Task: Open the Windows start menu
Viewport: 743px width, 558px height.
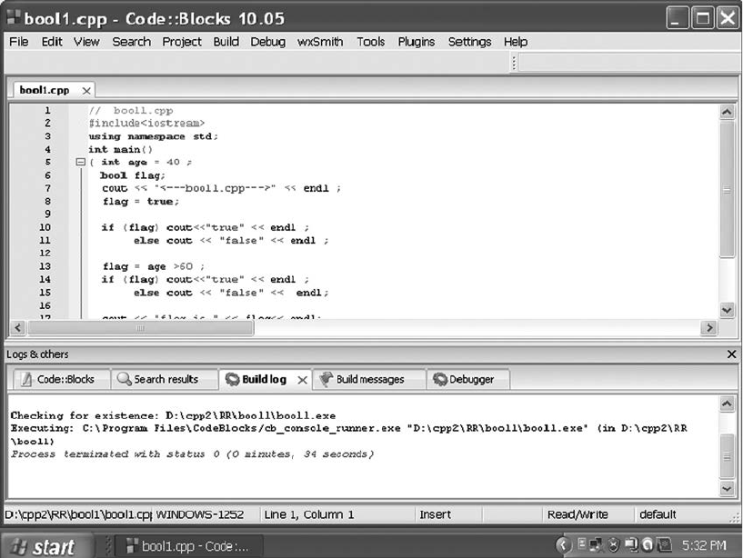Action: coord(46,546)
